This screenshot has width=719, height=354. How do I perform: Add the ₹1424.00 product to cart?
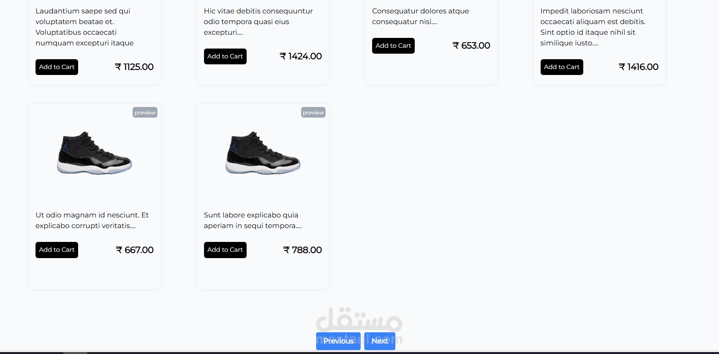tap(225, 56)
